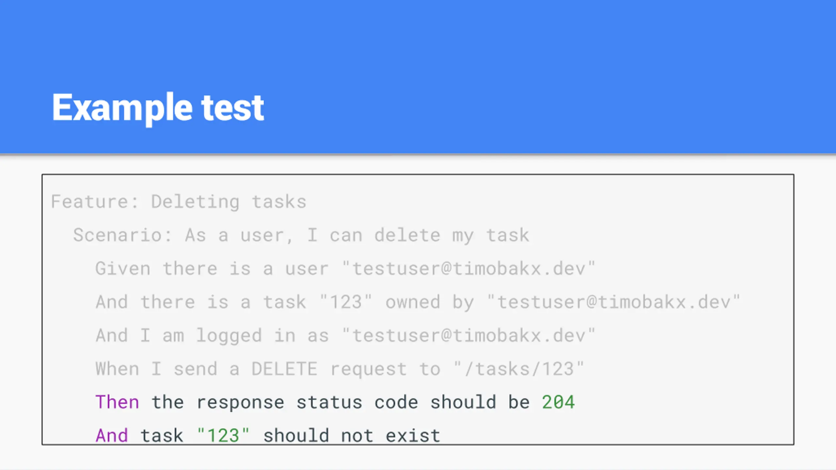Click the "123" task id in owned-by line
This screenshot has width=836, height=470.
tap(346, 302)
